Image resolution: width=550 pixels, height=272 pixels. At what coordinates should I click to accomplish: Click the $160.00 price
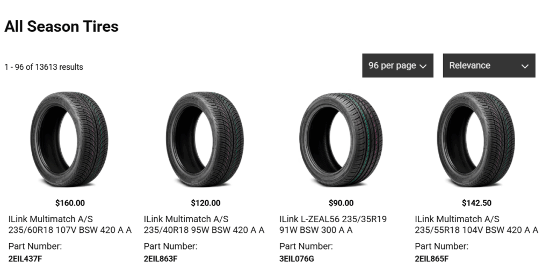70,203
